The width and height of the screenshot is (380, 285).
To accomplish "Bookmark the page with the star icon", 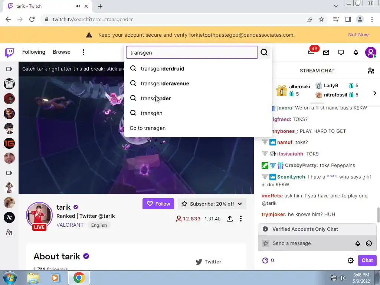I will pyautogui.click(x=321, y=19).
